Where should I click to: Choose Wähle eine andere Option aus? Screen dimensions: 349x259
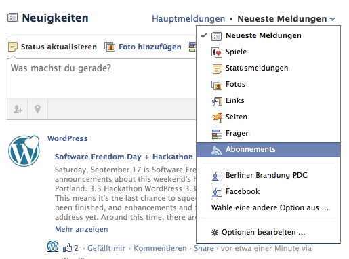270,207
